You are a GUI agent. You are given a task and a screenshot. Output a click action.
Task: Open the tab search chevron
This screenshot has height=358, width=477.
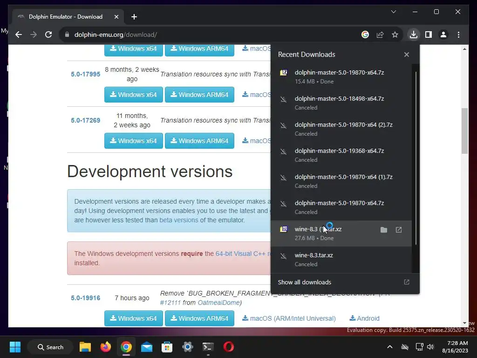point(393,12)
